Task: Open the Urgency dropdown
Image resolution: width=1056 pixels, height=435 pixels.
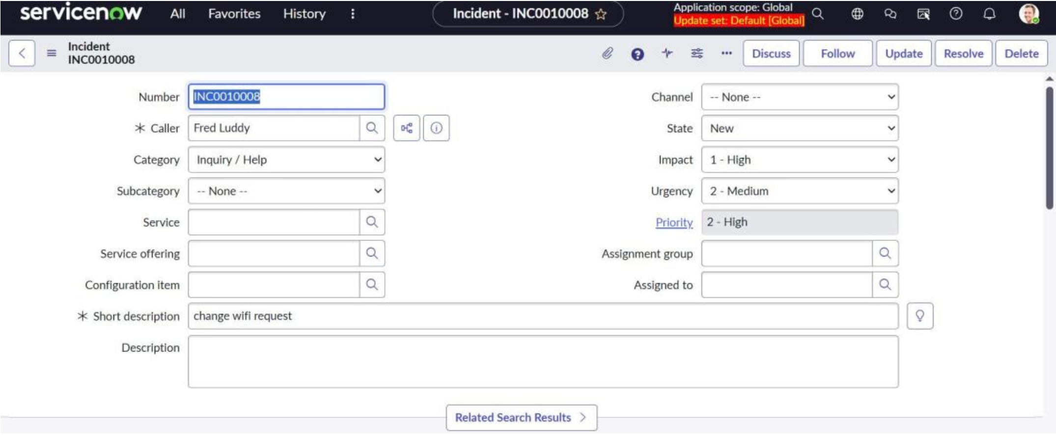Action: click(800, 191)
